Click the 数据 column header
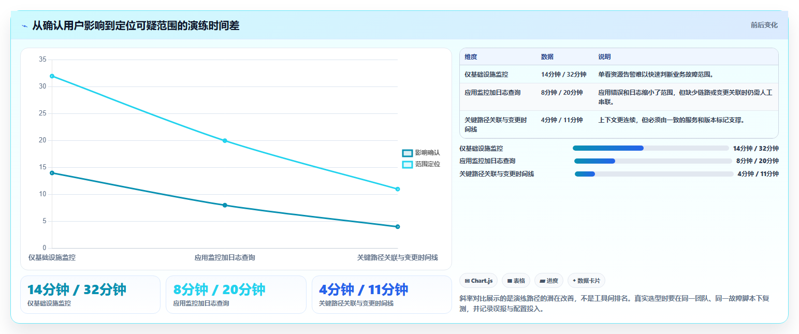 tap(547, 56)
